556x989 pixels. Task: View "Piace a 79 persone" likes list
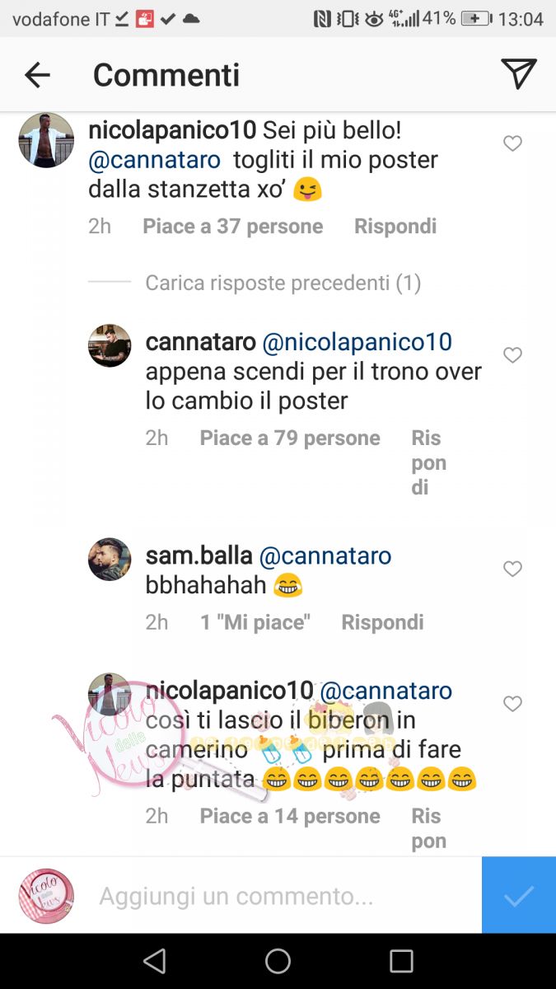(290, 438)
